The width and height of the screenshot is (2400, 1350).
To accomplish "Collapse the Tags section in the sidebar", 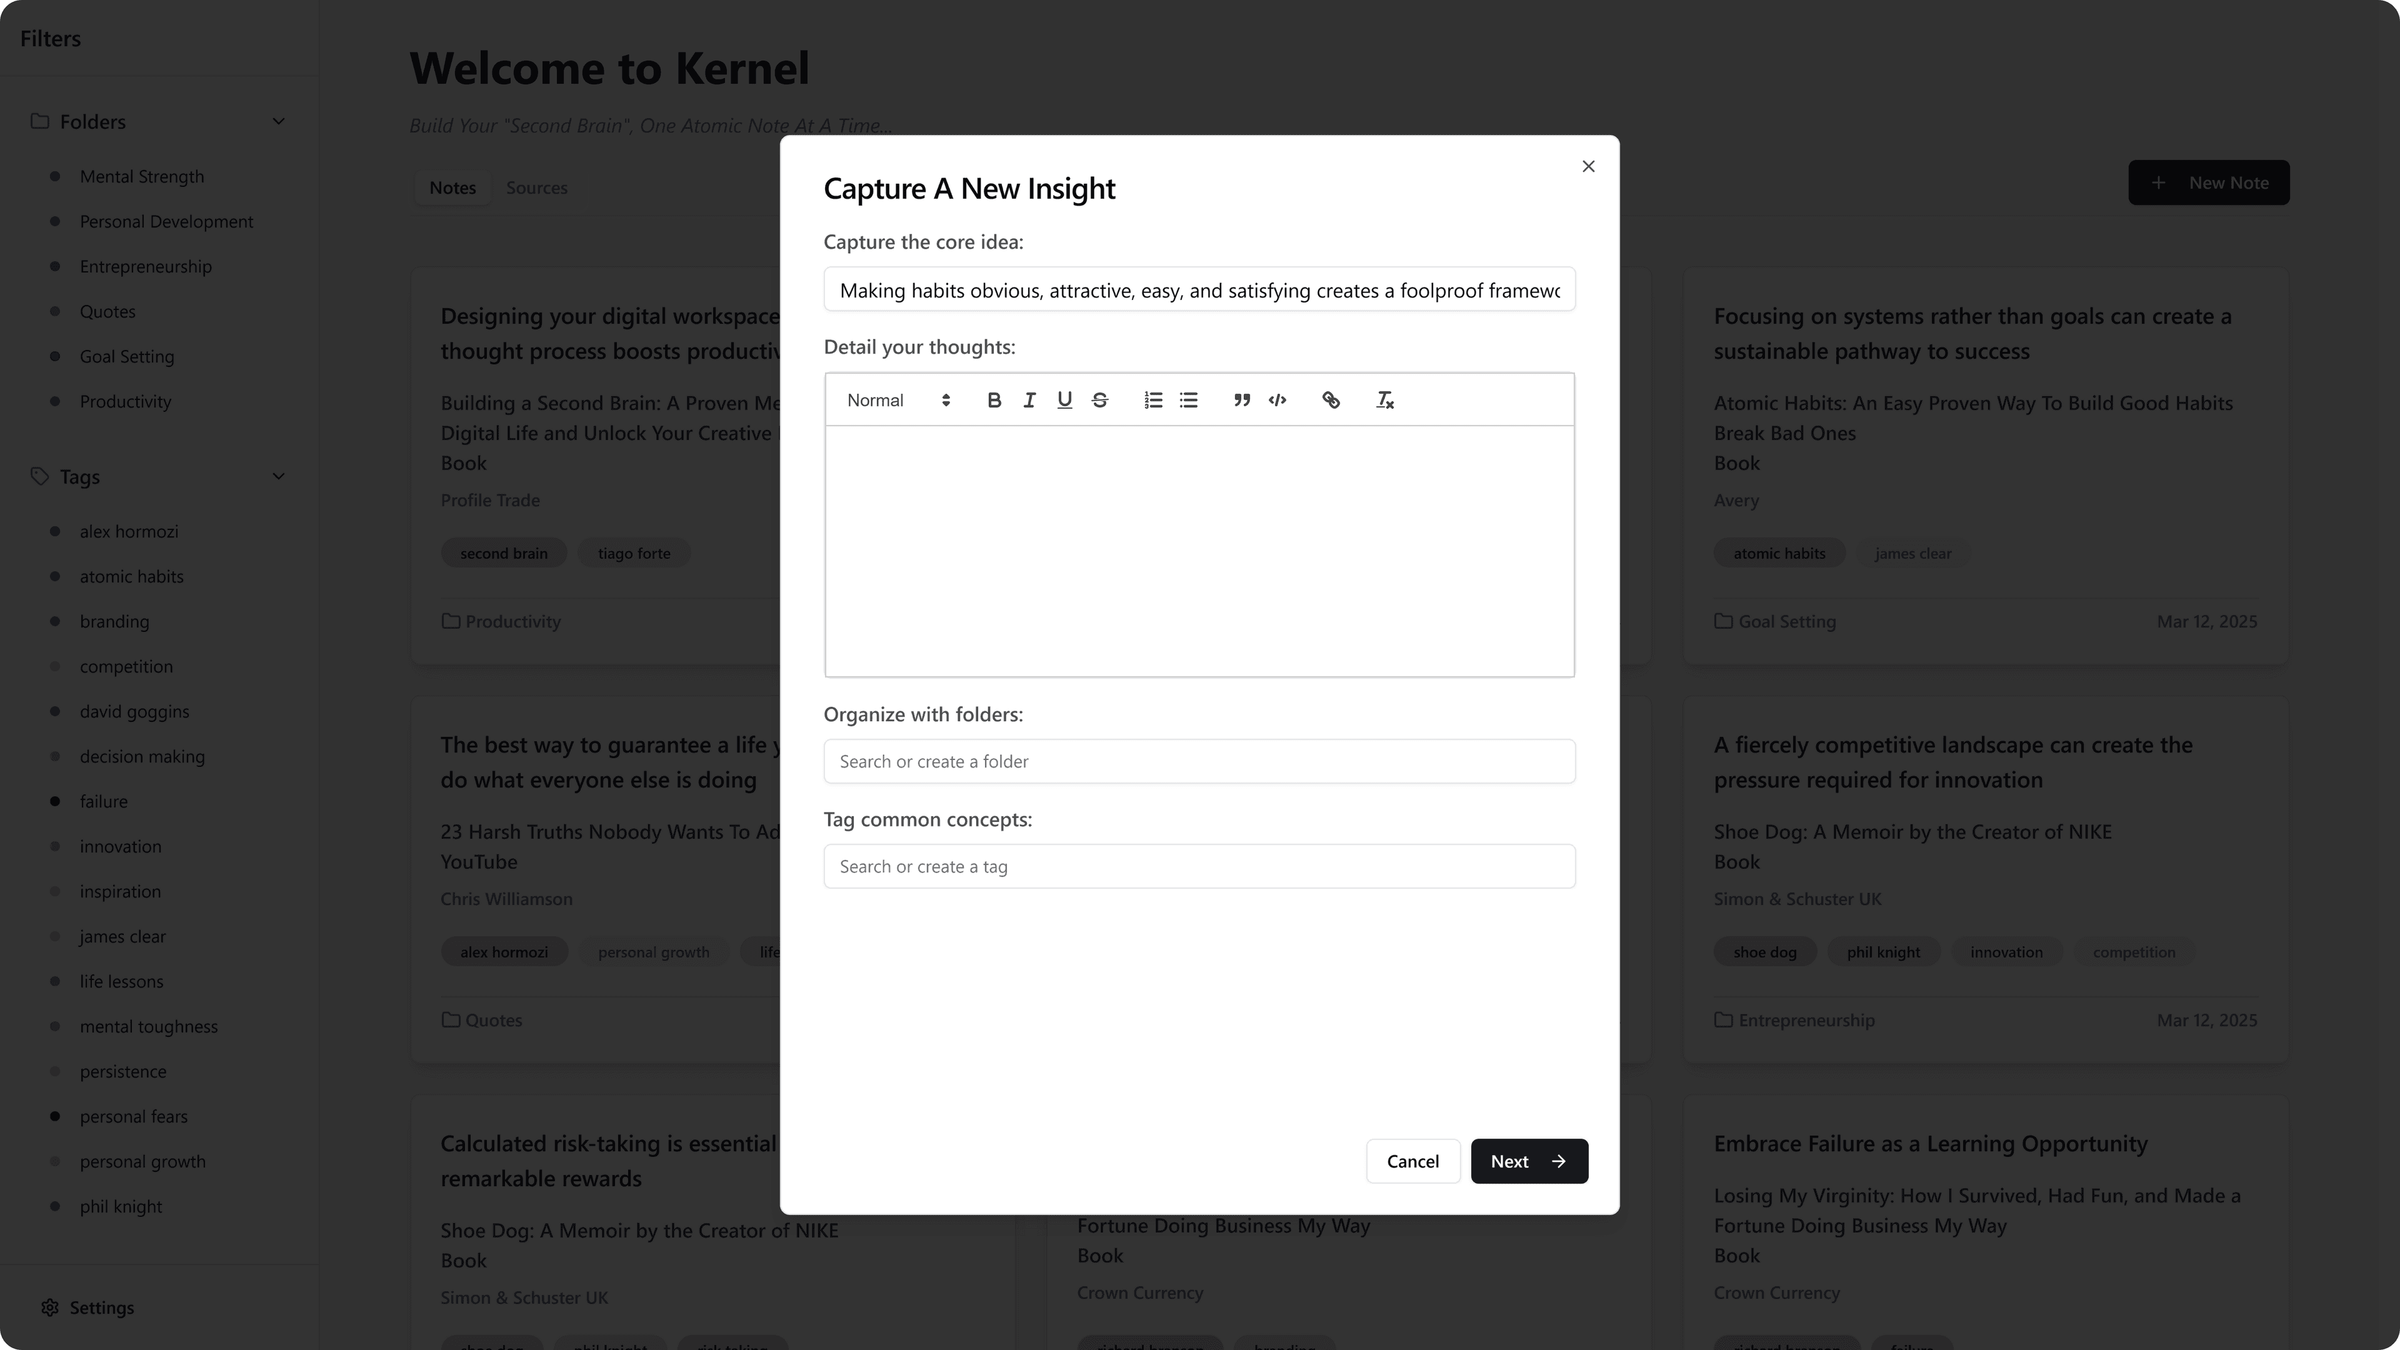I will click(x=279, y=476).
